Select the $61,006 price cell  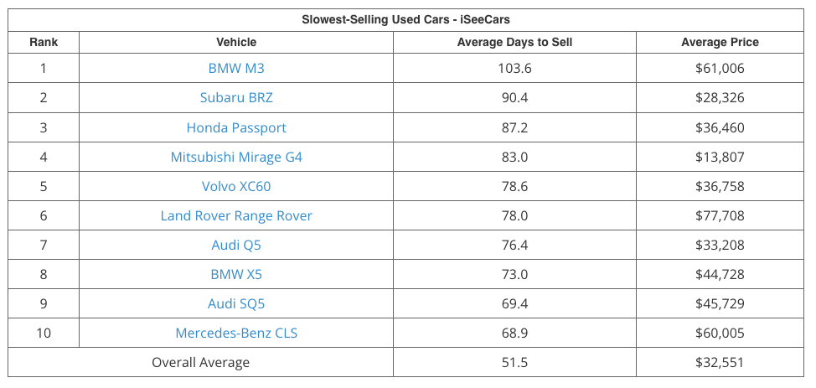(x=720, y=69)
